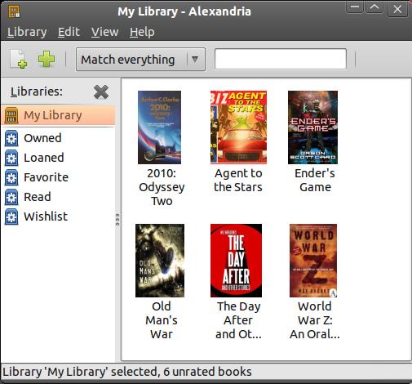Image resolution: width=412 pixels, height=384 pixels.
Task: Open the Help menu
Action: (x=142, y=32)
